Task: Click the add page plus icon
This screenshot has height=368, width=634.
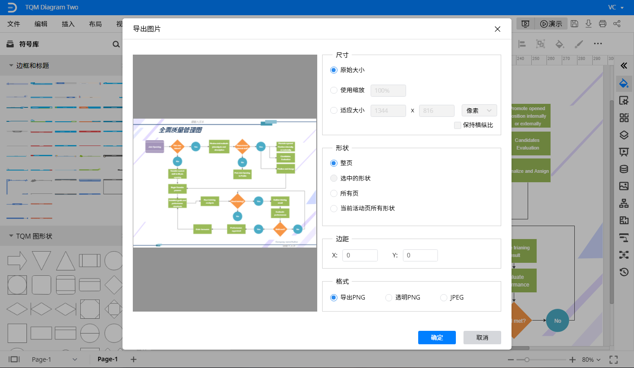Action: (x=133, y=359)
